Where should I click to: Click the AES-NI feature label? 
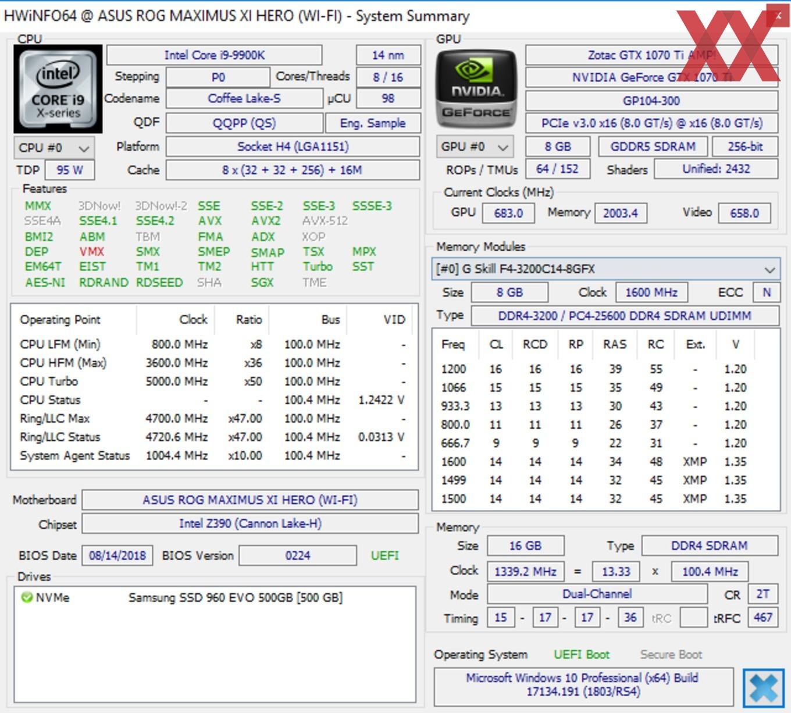point(45,283)
